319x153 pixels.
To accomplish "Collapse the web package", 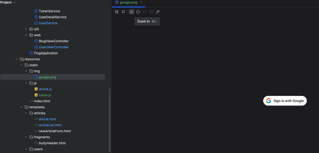I will (x=26, y=35).
